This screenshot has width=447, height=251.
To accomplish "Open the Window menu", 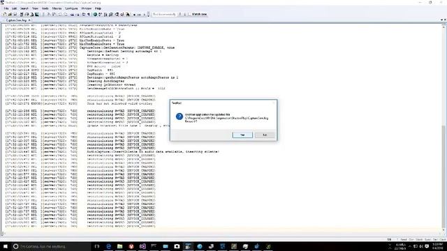I will 87,8.
